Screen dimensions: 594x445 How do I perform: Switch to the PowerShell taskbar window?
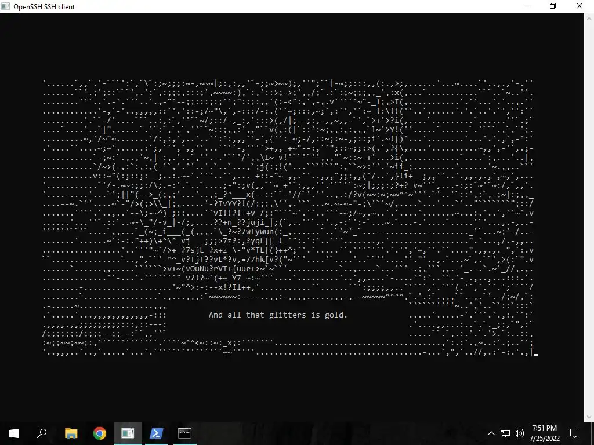pos(157,433)
